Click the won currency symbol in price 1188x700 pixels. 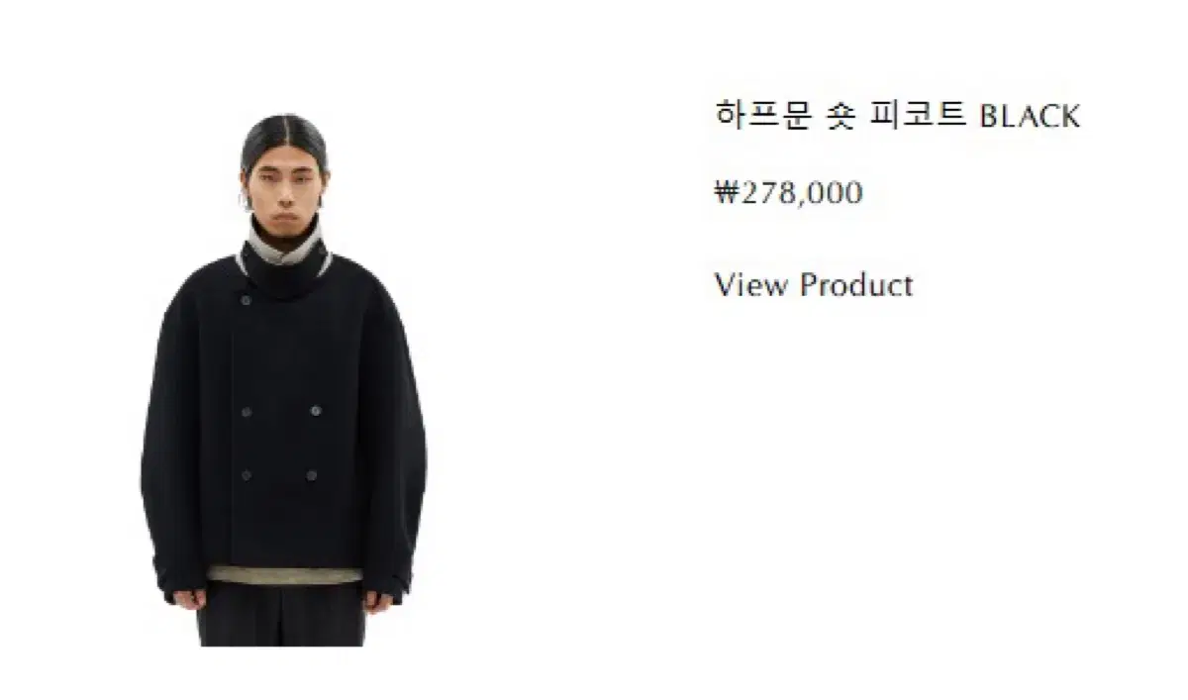click(x=728, y=191)
